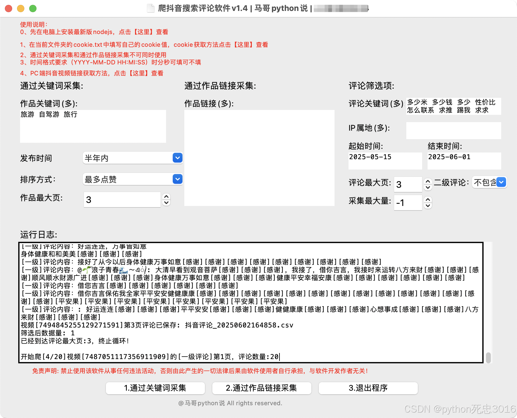Select the 结束时间 date field

pos(464,160)
